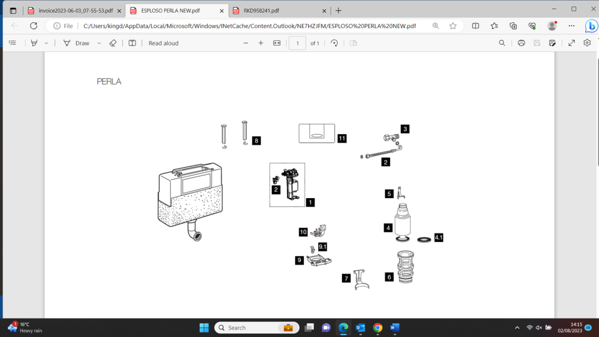Open the PDF table of contents panel
Screen dimensions: 599x337
click(12, 43)
